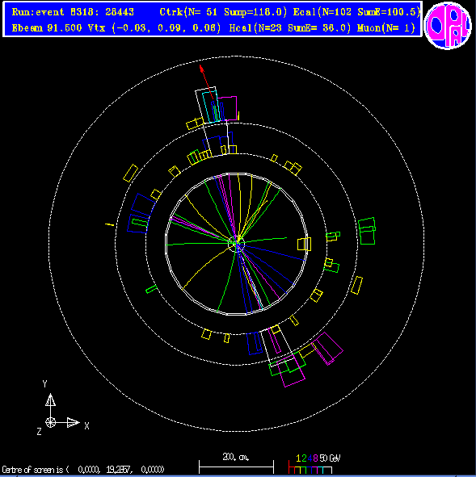The width and height of the screenshot is (476, 477).
Task: Click the central vertex circle
Action: pyautogui.click(x=236, y=244)
